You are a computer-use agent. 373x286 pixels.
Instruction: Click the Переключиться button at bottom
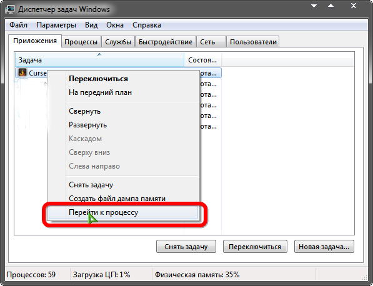255,247
